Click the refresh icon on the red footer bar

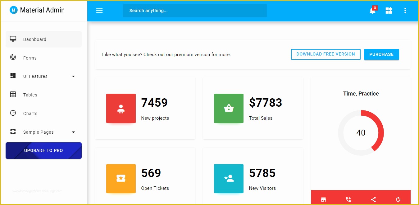[398, 199]
